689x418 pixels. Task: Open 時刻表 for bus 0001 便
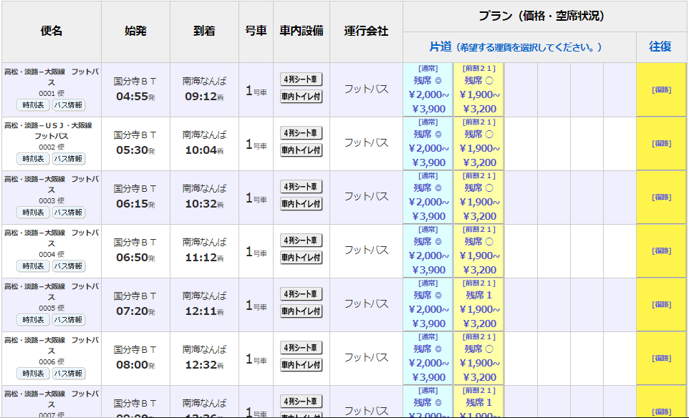point(33,105)
